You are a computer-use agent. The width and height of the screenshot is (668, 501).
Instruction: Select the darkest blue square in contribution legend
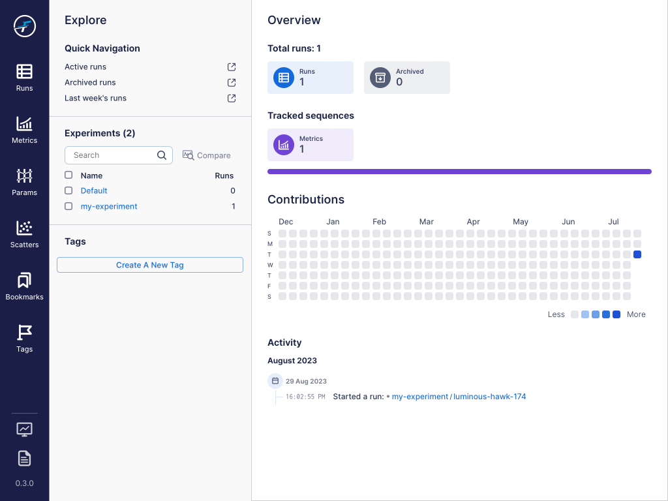616,314
